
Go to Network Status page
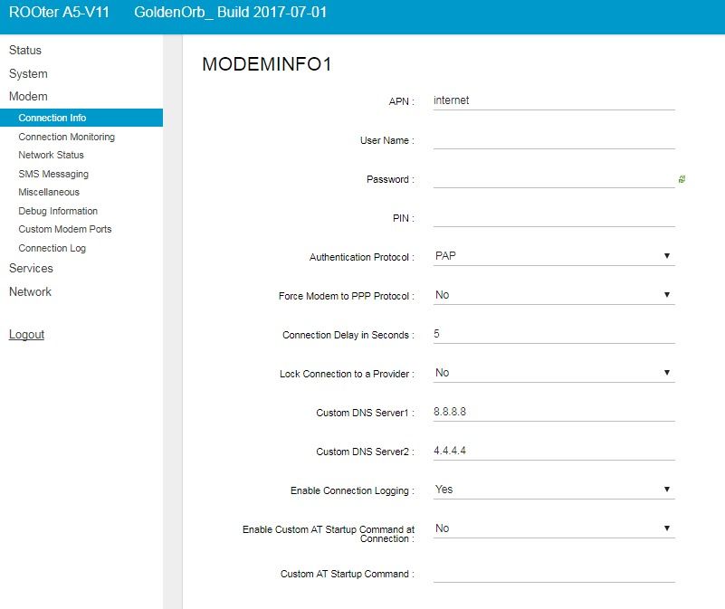point(51,155)
